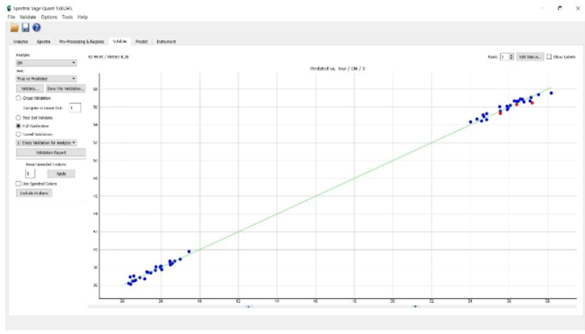Screen dimensions: 585x334
Task: Select the Saved Validation radio button
Action: (18, 134)
